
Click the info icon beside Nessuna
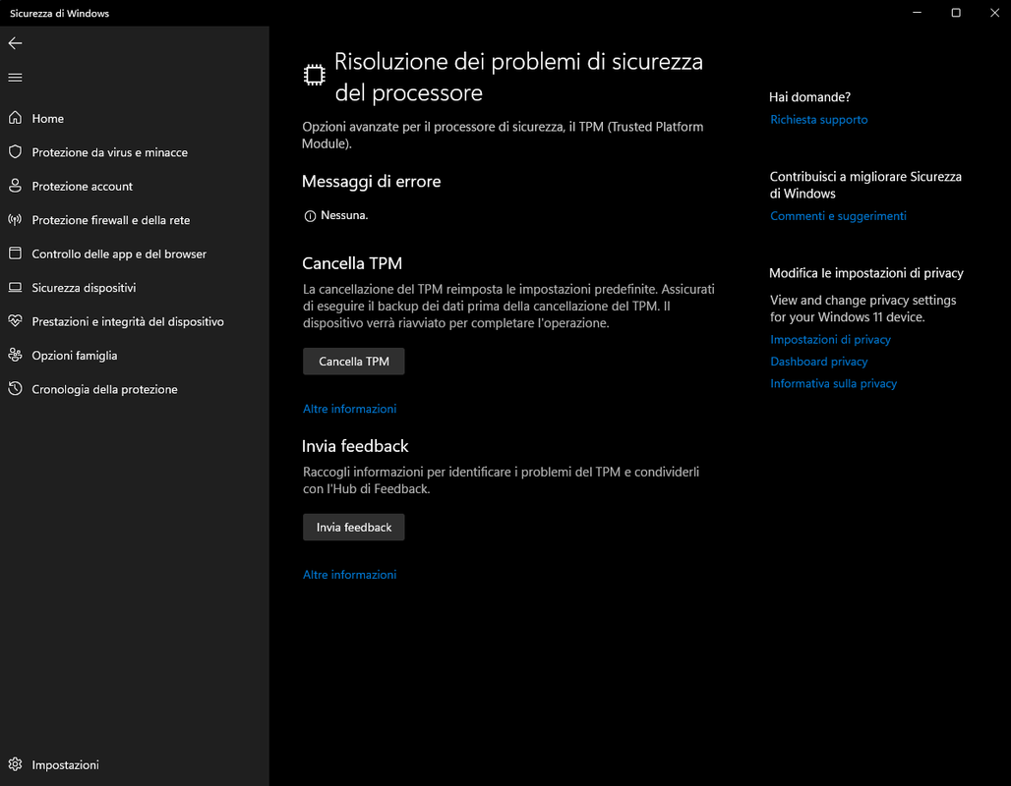click(310, 216)
